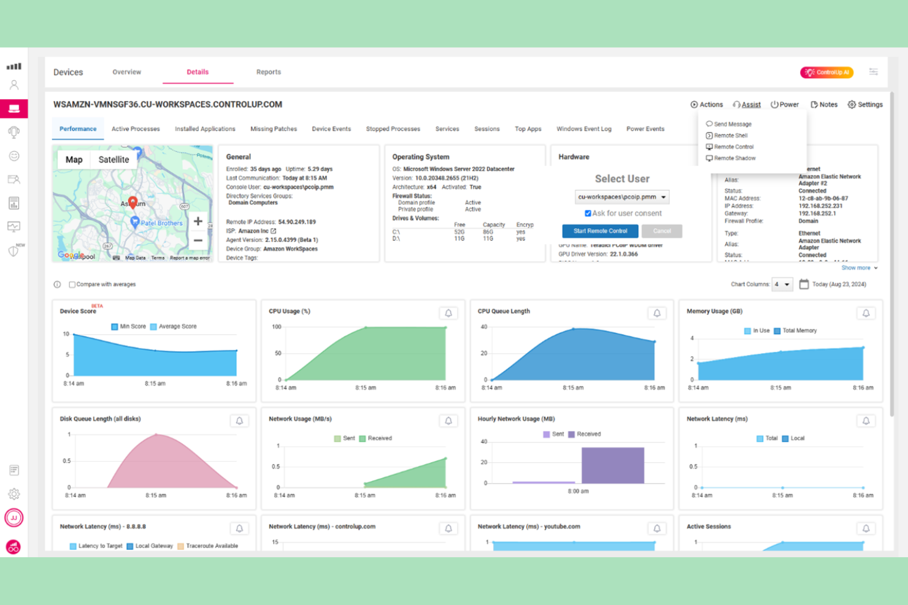Viewport: 908px width, 605px height.
Task: Uncheck Ask for user consent
Action: [x=588, y=213]
